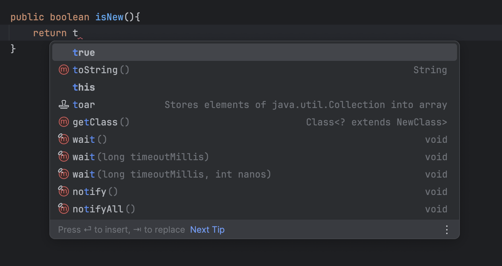This screenshot has height=266, width=502.
Task: Click the method icon beside notifyAll()
Action: click(63, 209)
